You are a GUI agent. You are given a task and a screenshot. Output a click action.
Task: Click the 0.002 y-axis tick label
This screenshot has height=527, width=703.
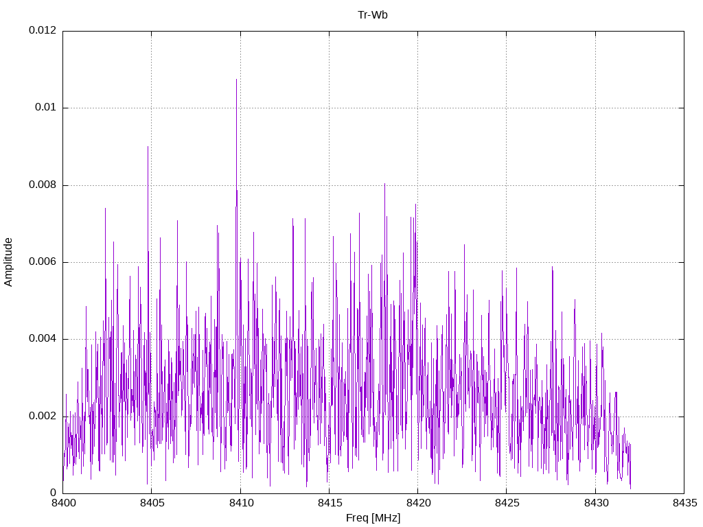coord(43,417)
